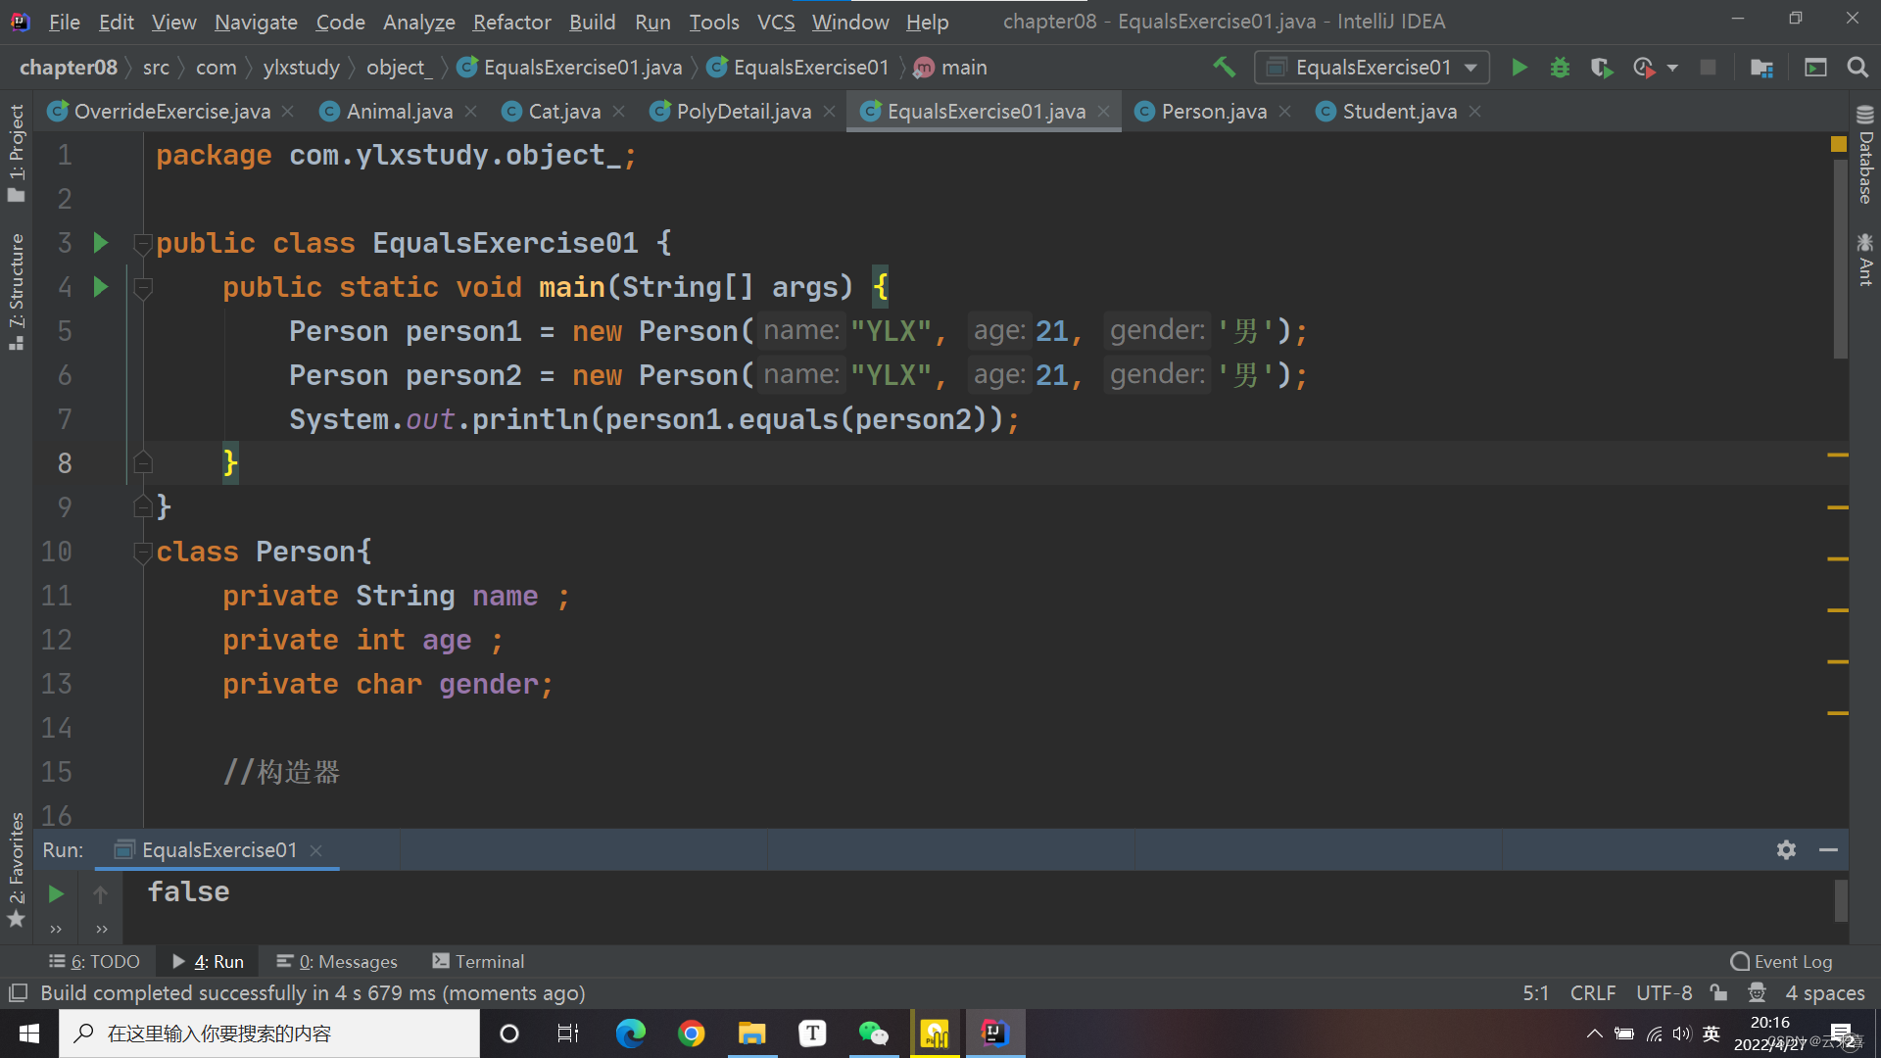Click the 4: Run tool window button

point(208,962)
